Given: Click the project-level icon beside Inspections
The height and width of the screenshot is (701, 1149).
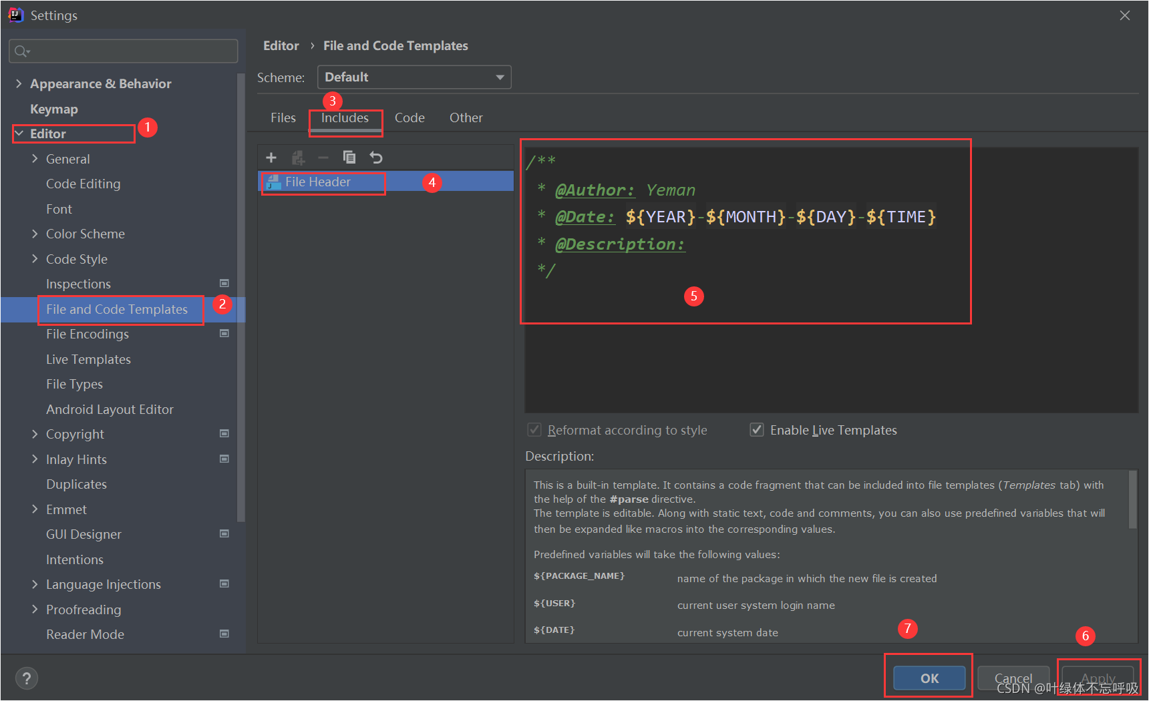Looking at the screenshot, I should 224,283.
